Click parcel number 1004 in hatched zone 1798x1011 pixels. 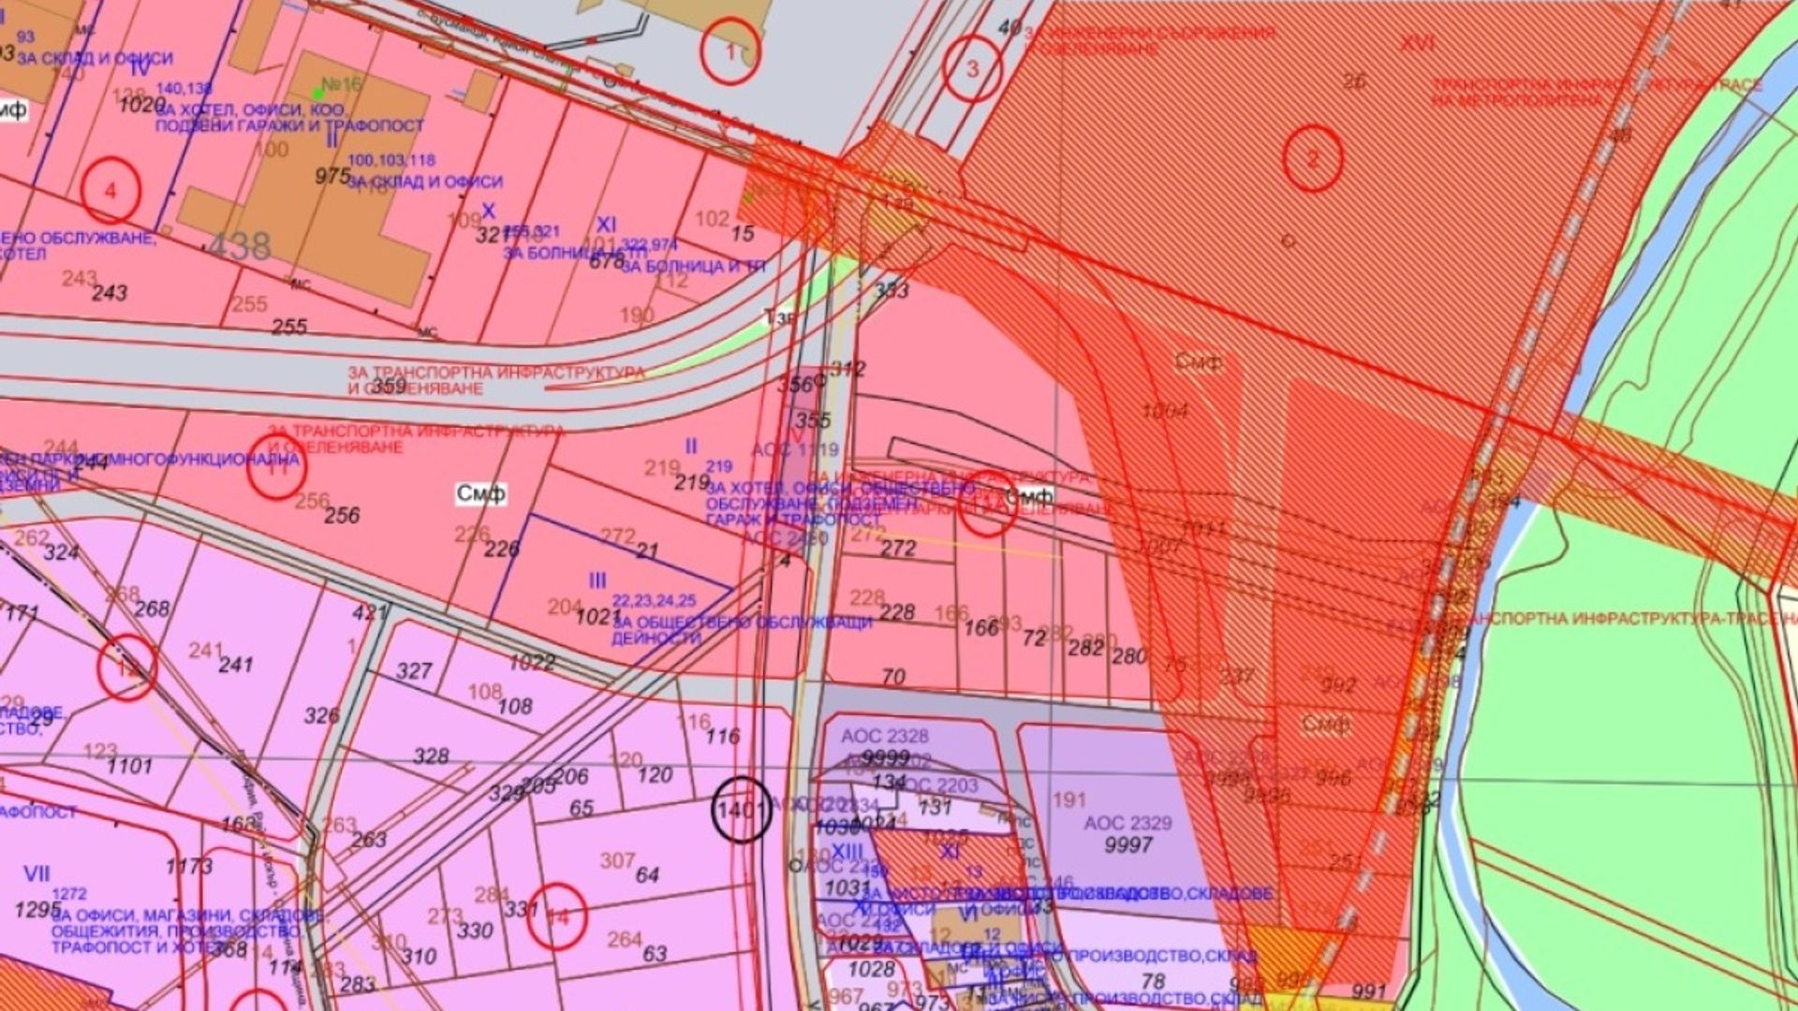coord(1165,411)
